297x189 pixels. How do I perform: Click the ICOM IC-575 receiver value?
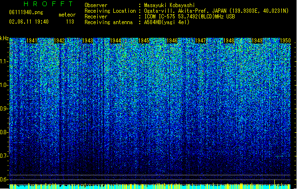(190, 17)
